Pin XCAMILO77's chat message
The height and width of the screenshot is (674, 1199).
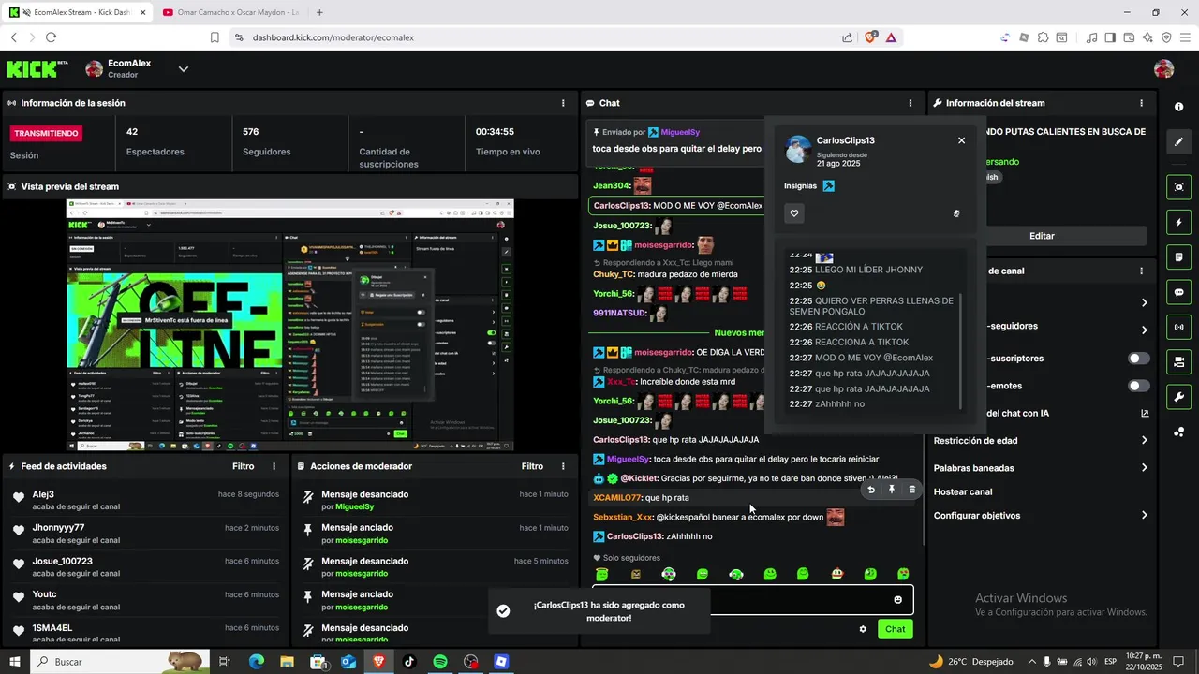(892, 490)
